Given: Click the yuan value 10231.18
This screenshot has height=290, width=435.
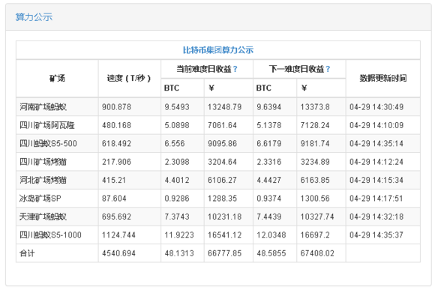Looking at the screenshot, I should [225, 217].
